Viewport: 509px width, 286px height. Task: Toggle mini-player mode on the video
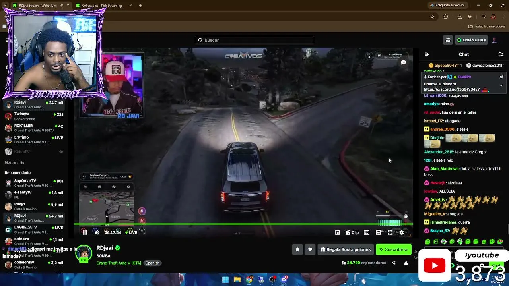click(337, 232)
